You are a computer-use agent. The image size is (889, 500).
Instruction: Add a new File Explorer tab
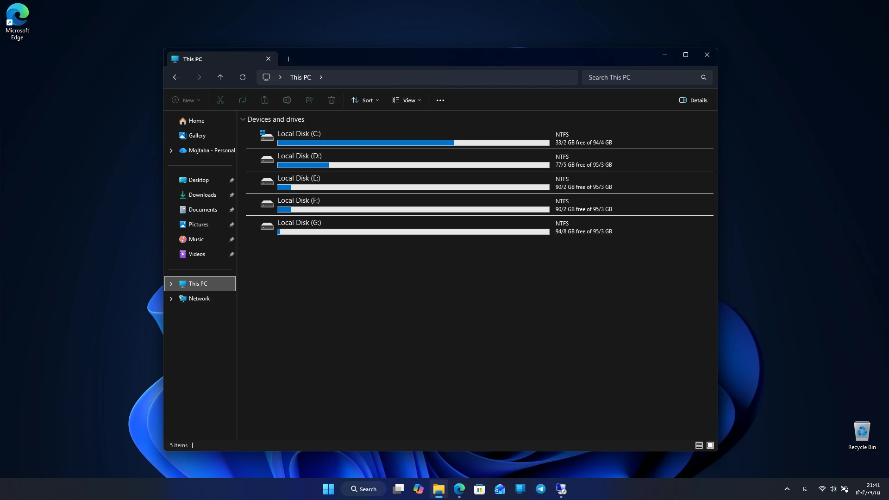[x=288, y=59]
